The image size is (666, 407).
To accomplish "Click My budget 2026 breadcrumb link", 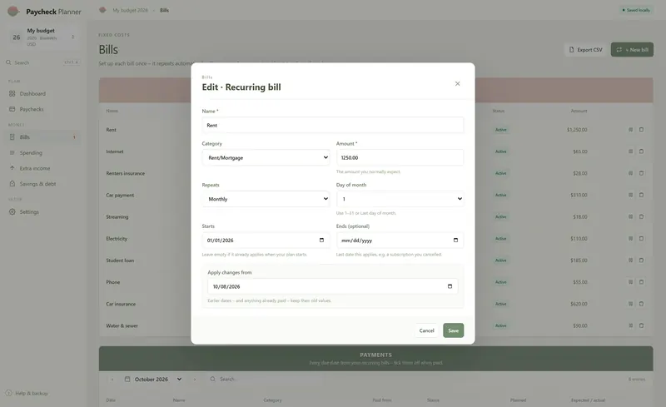I will pyautogui.click(x=130, y=10).
